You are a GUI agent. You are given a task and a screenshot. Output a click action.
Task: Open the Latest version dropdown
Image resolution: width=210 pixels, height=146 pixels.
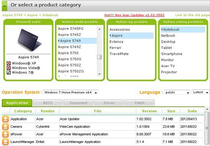(200, 92)
